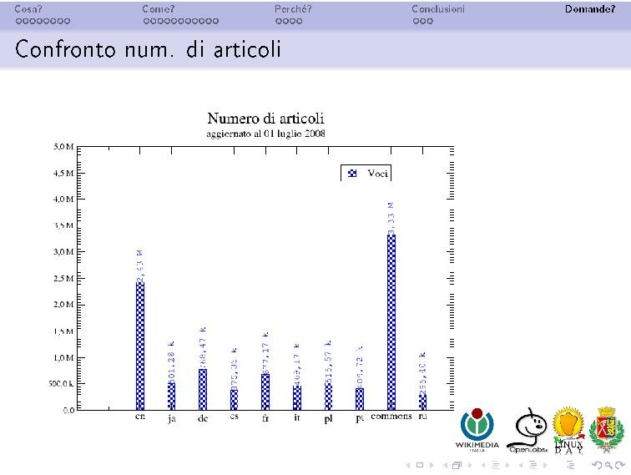Click the Linux Day logo
The image size is (631, 475).
pos(568,430)
